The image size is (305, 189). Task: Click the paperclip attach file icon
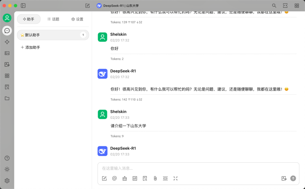pos(155,178)
